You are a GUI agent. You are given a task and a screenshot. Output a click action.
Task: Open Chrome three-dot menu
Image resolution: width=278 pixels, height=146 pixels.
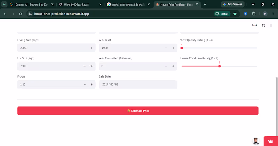(x=273, y=14)
